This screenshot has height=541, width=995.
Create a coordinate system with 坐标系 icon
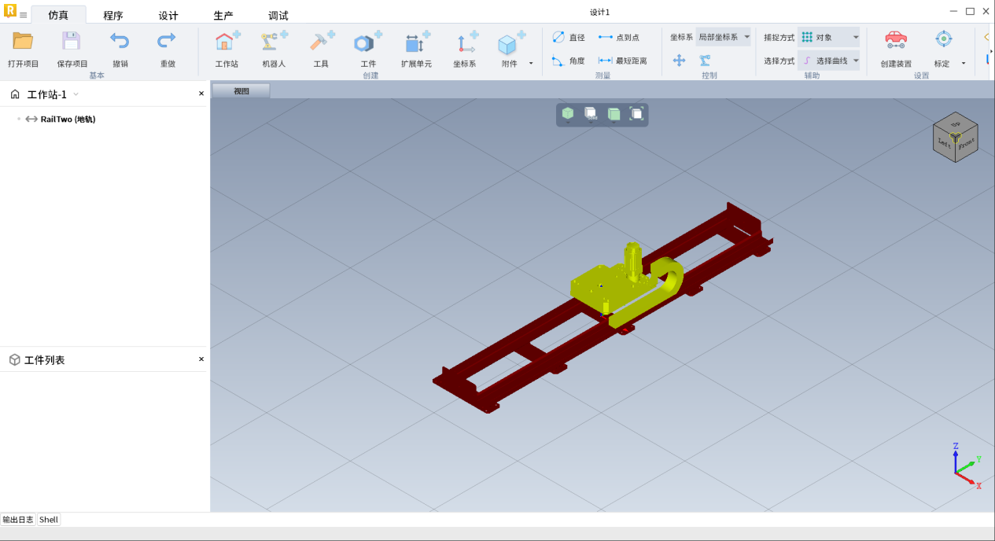tap(465, 42)
